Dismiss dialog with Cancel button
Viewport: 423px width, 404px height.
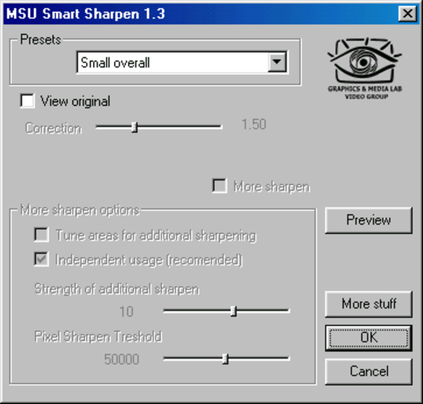pos(368,372)
